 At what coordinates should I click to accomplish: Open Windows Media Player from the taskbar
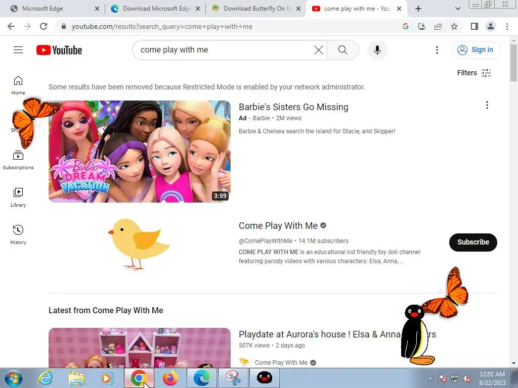tap(107, 378)
